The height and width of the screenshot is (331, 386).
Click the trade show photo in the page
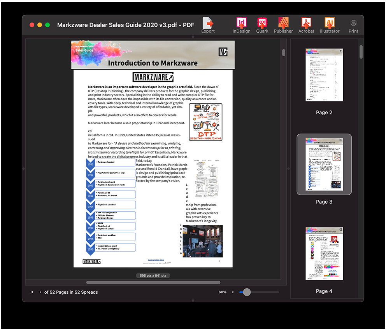[x=203, y=241]
